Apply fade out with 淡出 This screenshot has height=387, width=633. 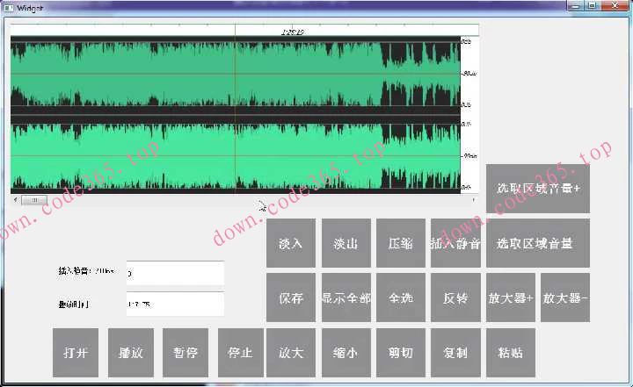click(x=346, y=243)
